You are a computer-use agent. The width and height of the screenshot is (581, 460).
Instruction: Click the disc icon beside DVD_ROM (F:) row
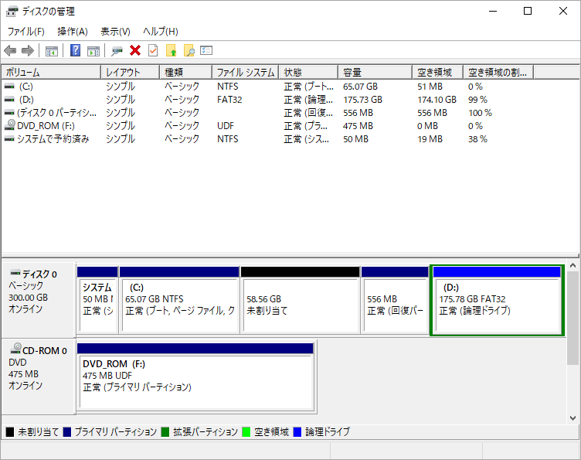[9, 125]
